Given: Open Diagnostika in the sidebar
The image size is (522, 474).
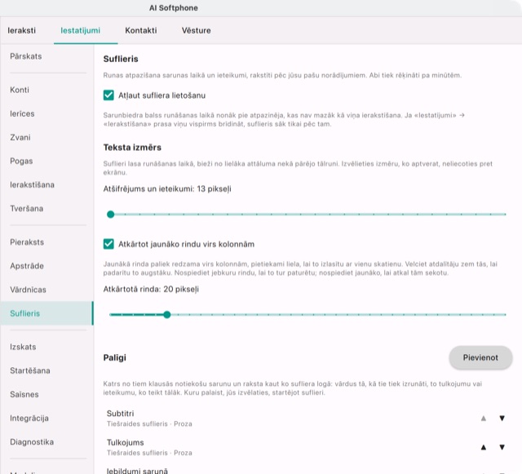Looking at the screenshot, I should point(47,441).
